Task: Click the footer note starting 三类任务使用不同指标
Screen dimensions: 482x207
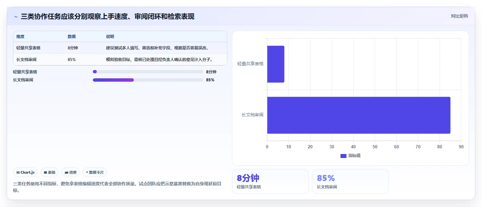Action: tap(117, 187)
